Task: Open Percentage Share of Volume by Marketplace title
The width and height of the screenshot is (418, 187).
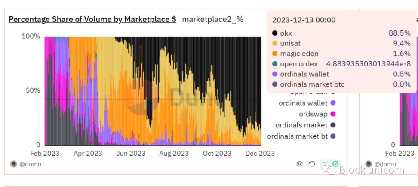Action: point(92,19)
